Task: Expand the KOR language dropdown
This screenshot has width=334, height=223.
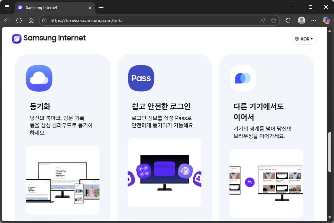Action: tap(304, 39)
